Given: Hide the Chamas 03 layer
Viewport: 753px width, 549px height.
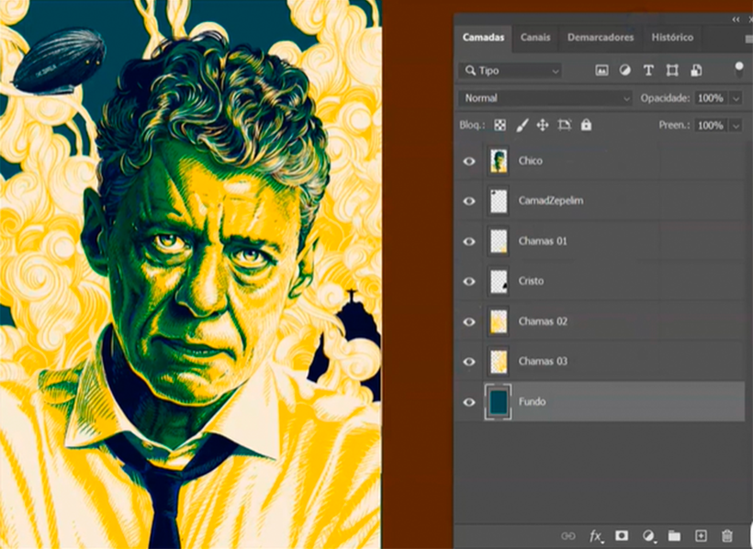Looking at the screenshot, I should click(469, 362).
